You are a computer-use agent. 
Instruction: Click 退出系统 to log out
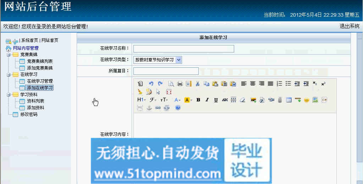[350, 26]
